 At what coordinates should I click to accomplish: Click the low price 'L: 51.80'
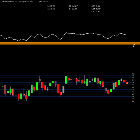(x=73, y=9)
